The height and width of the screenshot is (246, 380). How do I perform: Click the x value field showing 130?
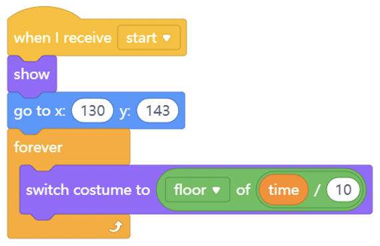[93, 110]
